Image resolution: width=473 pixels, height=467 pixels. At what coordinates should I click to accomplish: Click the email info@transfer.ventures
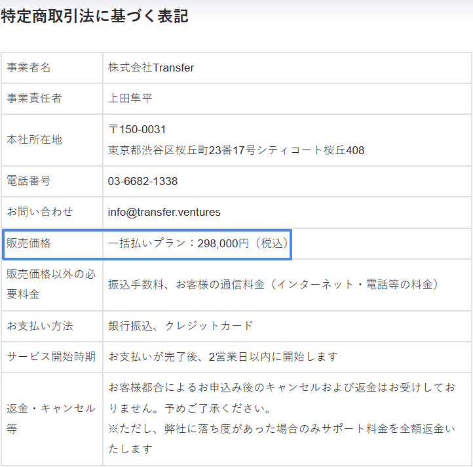tap(164, 212)
